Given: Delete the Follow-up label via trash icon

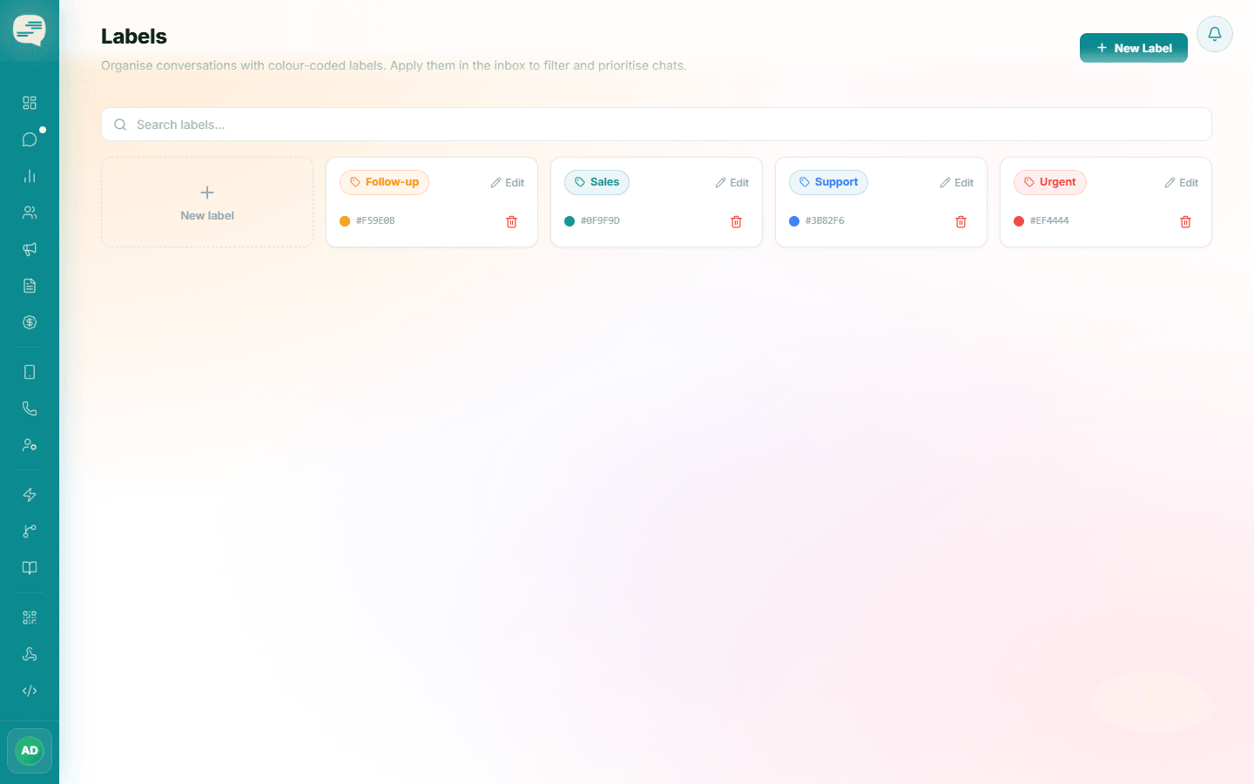Looking at the screenshot, I should click(511, 221).
